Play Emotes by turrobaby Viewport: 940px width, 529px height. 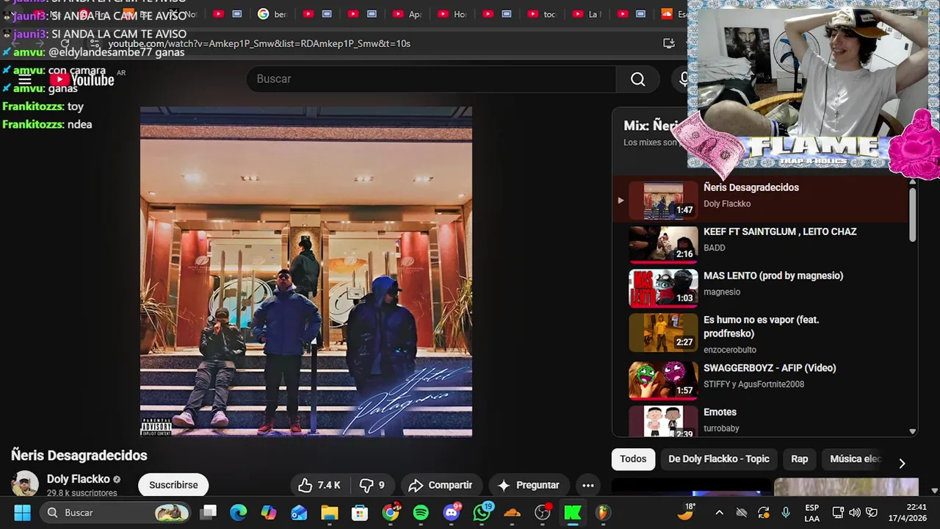click(761, 420)
